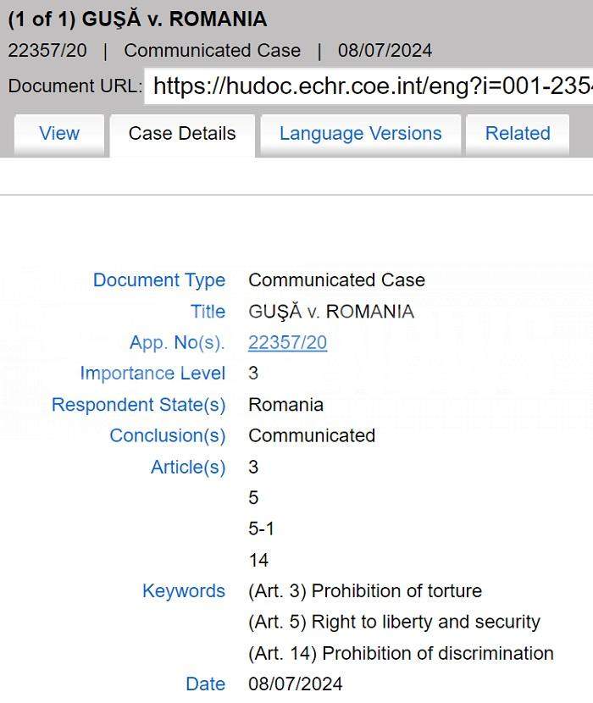The width and height of the screenshot is (593, 703).
Task: Click the Conclusion(s) field label
Action: [x=168, y=436]
